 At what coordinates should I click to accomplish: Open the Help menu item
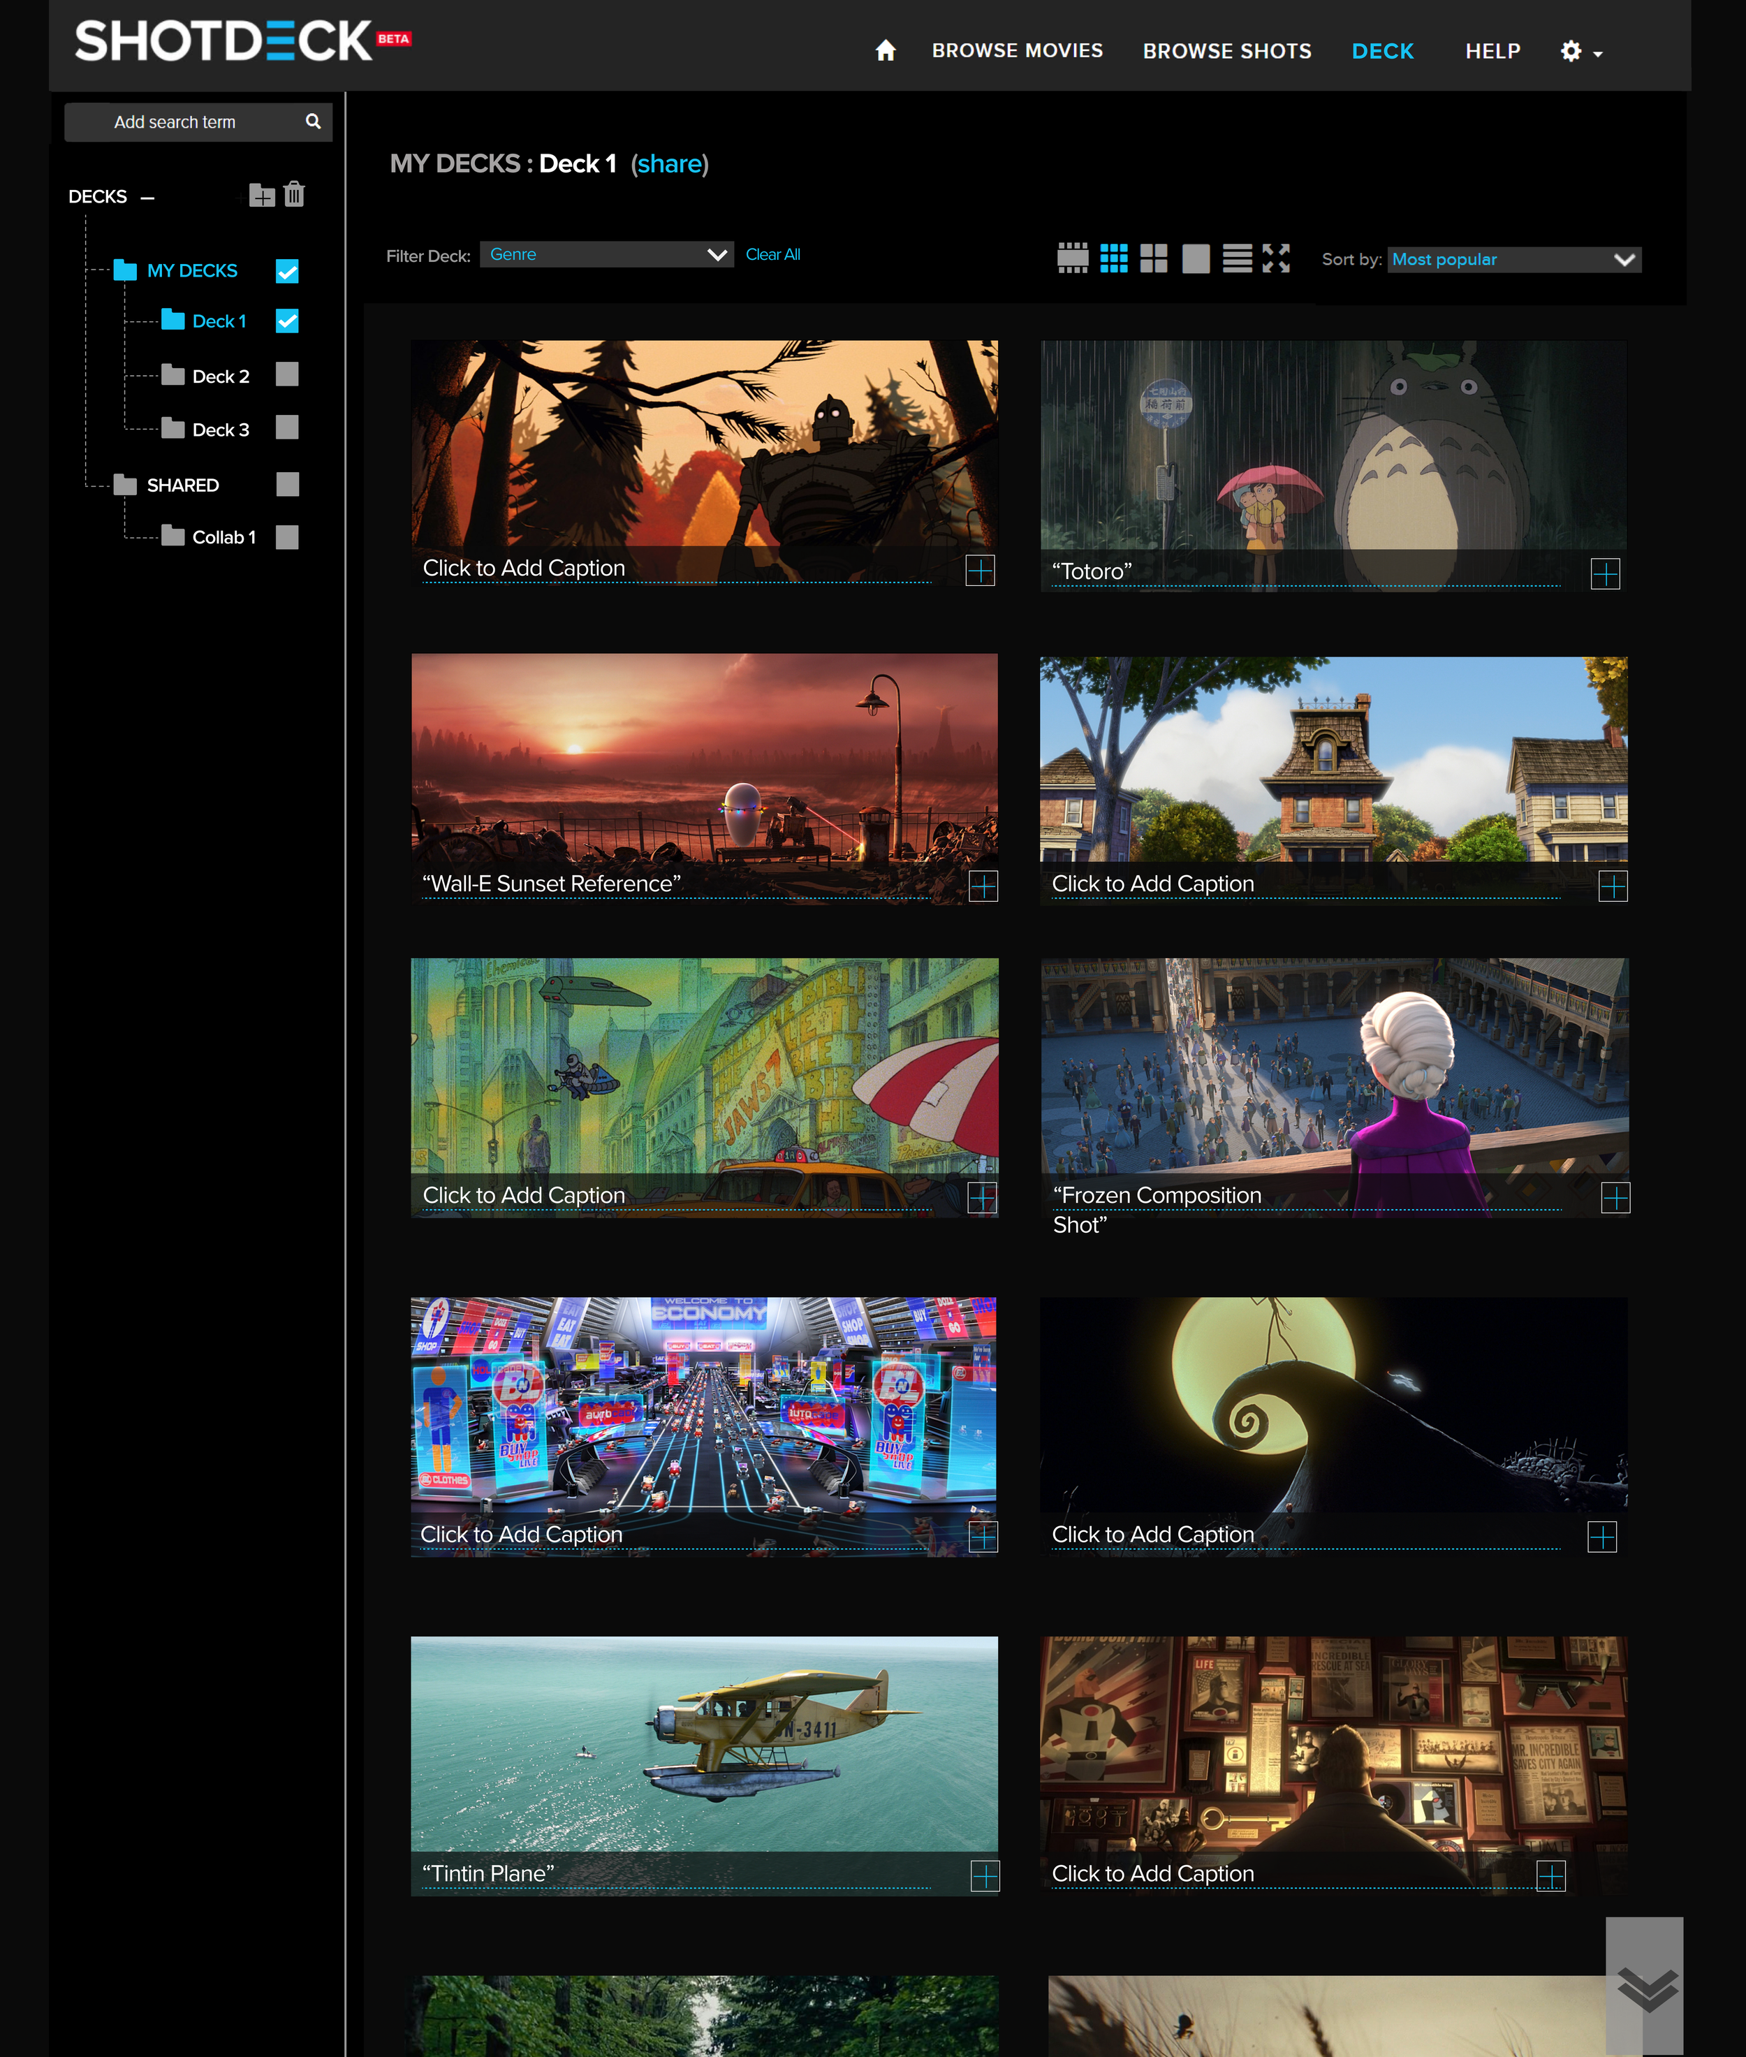click(x=1492, y=50)
